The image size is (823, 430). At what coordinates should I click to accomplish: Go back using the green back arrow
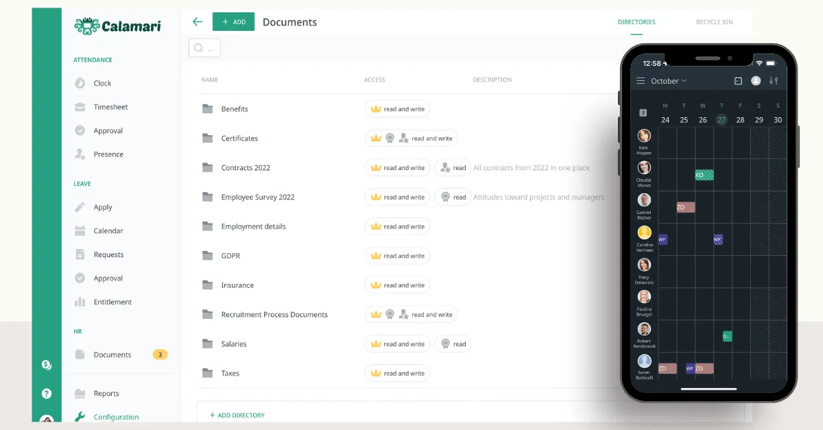pyautogui.click(x=198, y=21)
